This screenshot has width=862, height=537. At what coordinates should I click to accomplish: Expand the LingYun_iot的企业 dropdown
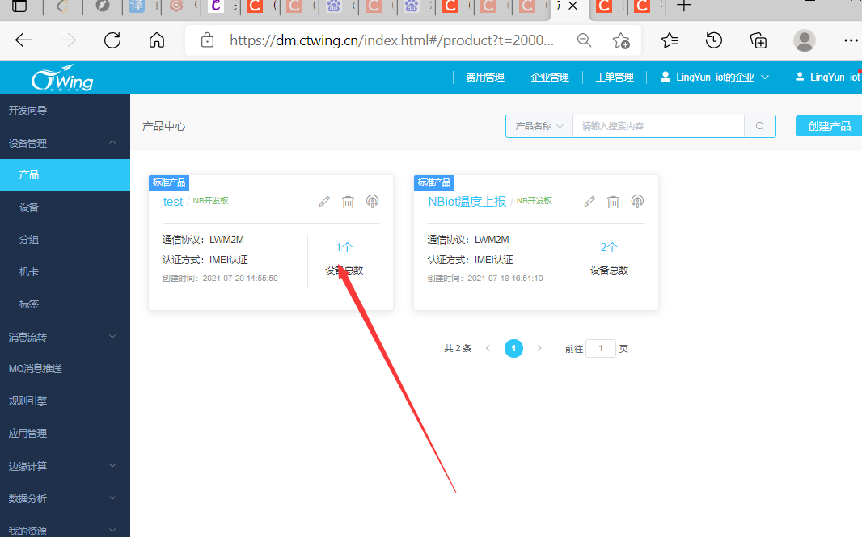click(x=714, y=78)
